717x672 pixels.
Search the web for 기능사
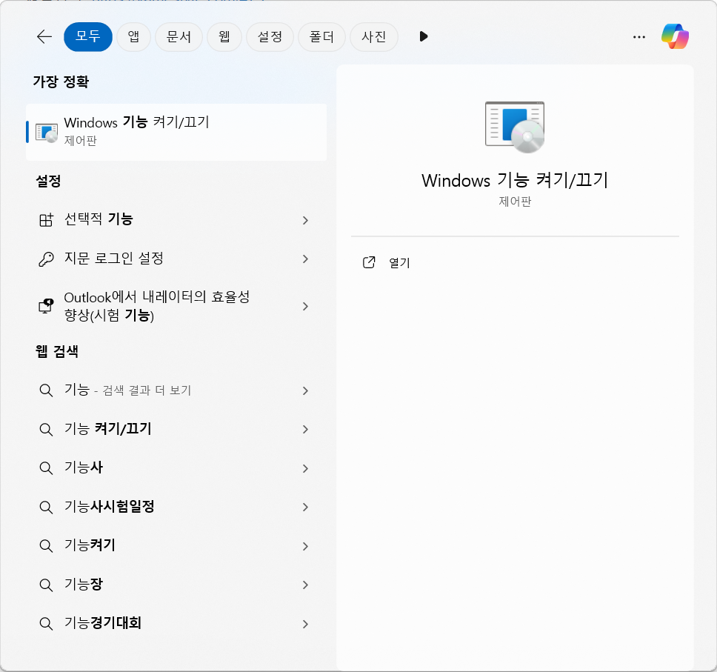point(176,468)
